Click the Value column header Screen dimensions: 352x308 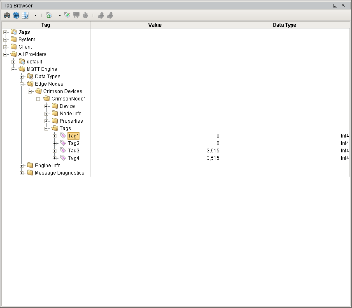point(155,25)
